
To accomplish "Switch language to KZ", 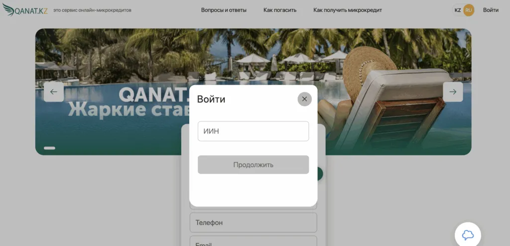I will 458,10.
